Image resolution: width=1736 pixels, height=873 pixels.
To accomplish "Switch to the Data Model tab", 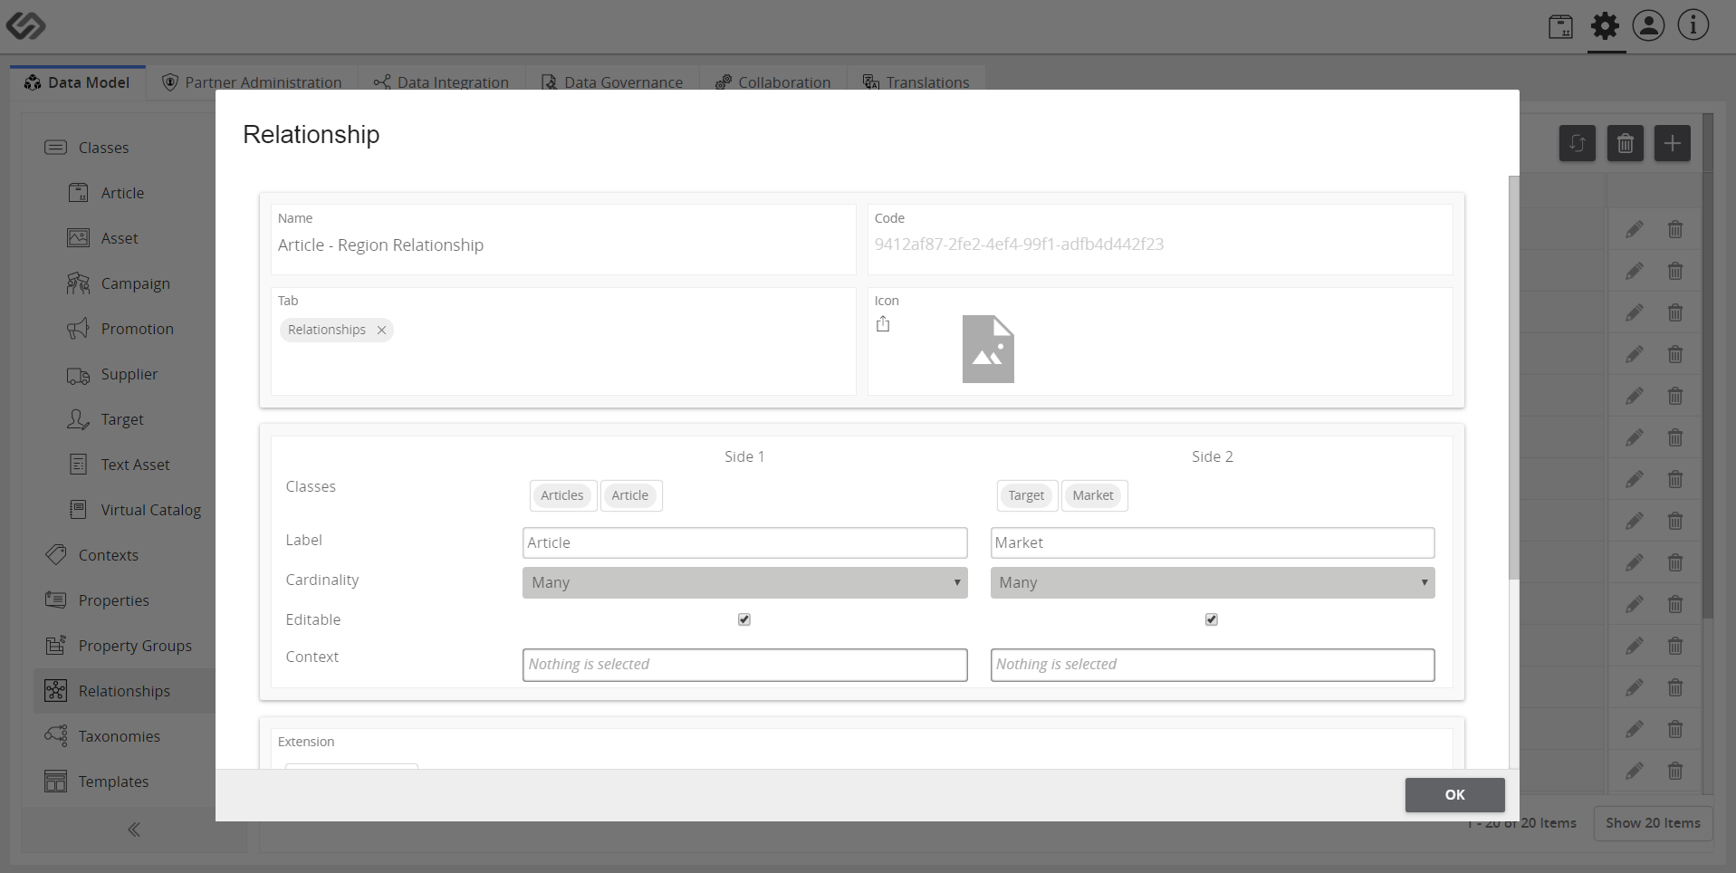I will pos(78,82).
